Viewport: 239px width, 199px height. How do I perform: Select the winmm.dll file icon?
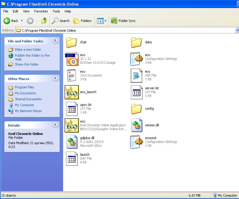pos(137,125)
